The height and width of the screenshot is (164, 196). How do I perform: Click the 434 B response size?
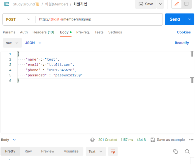[x=141, y=140]
